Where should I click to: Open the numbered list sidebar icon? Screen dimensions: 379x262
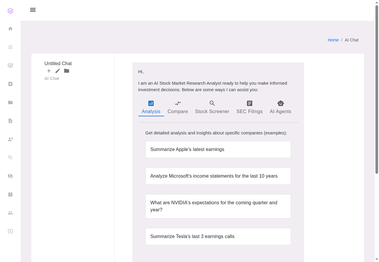point(10,47)
